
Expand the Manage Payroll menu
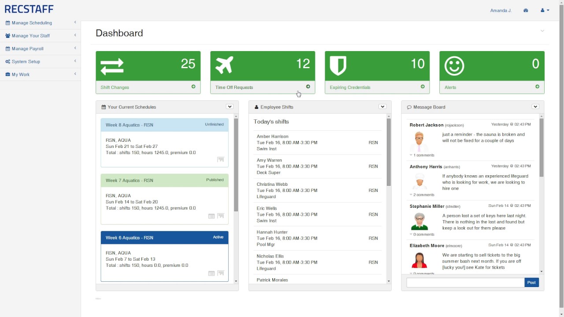(x=40, y=48)
